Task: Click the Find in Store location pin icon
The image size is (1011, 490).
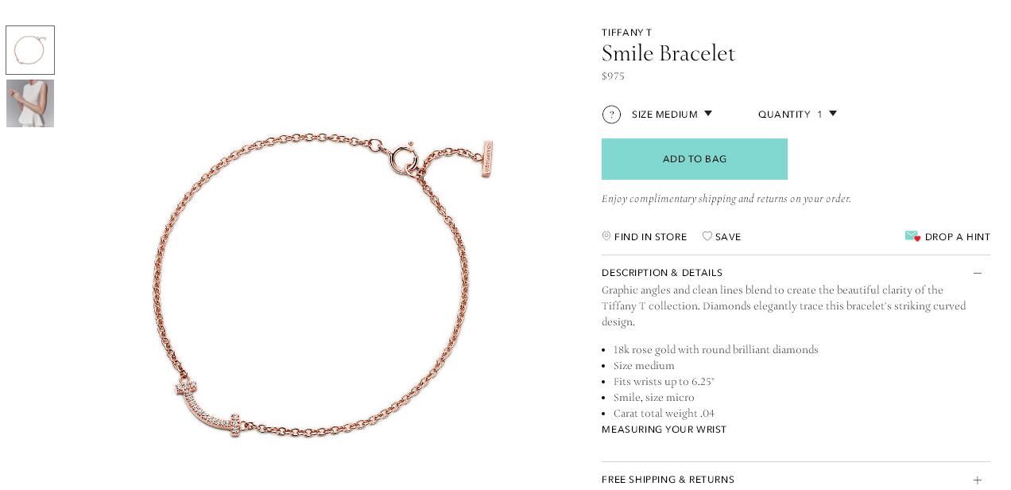Action: click(606, 236)
